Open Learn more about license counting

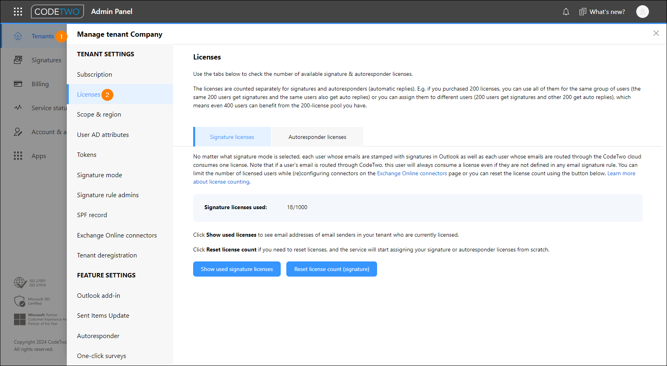coord(621,173)
